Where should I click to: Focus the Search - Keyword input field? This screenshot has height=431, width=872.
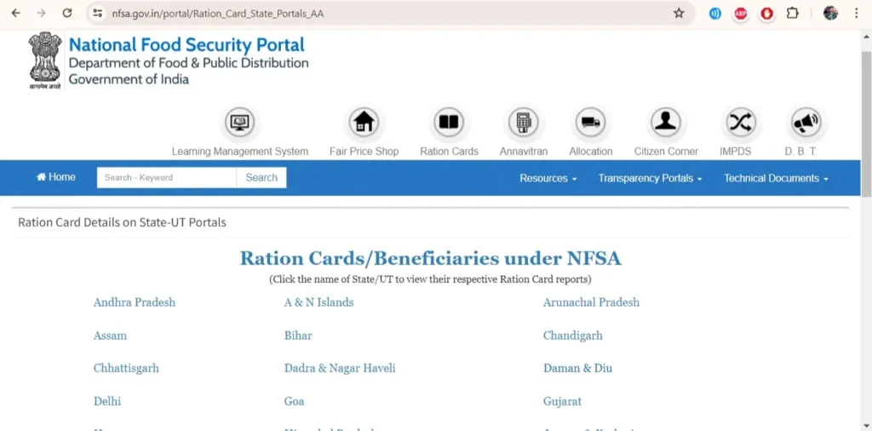click(167, 177)
